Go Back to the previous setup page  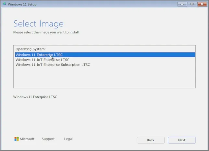coord(151,140)
